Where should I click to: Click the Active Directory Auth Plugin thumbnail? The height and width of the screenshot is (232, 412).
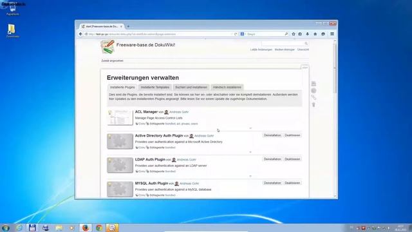click(x=120, y=141)
